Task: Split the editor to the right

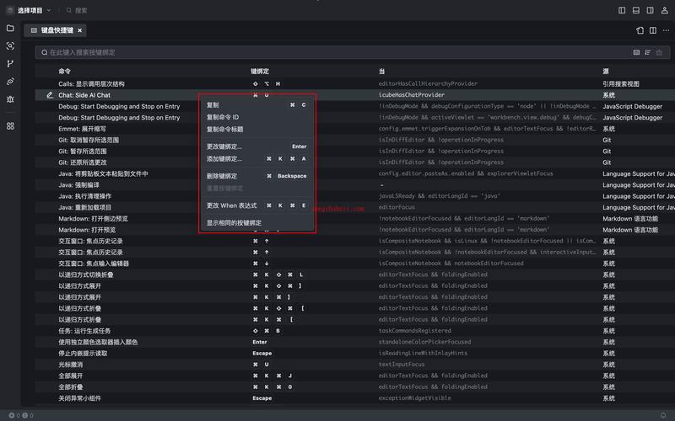Action: [653, 30]
